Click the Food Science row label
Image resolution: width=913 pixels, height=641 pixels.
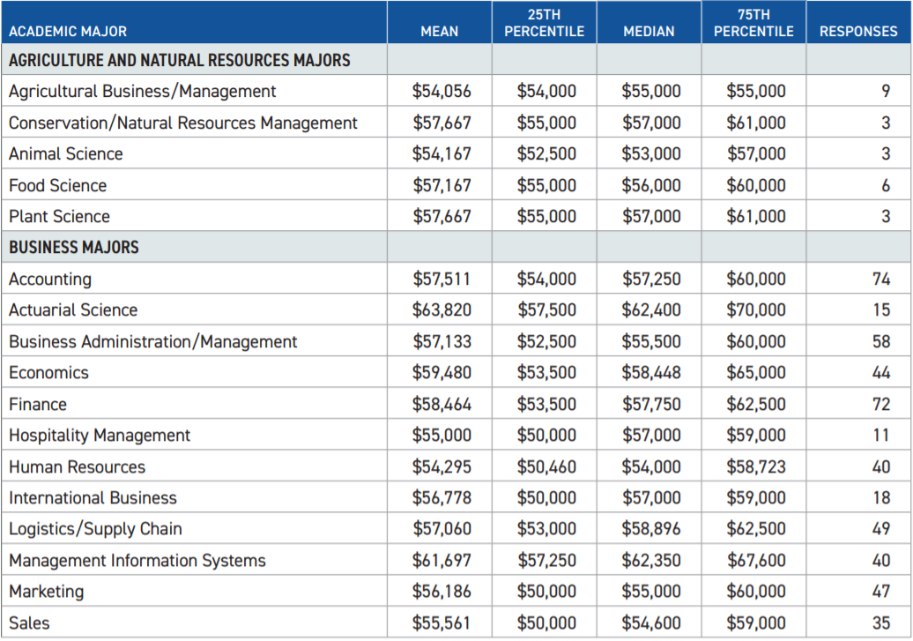point(58,186)
